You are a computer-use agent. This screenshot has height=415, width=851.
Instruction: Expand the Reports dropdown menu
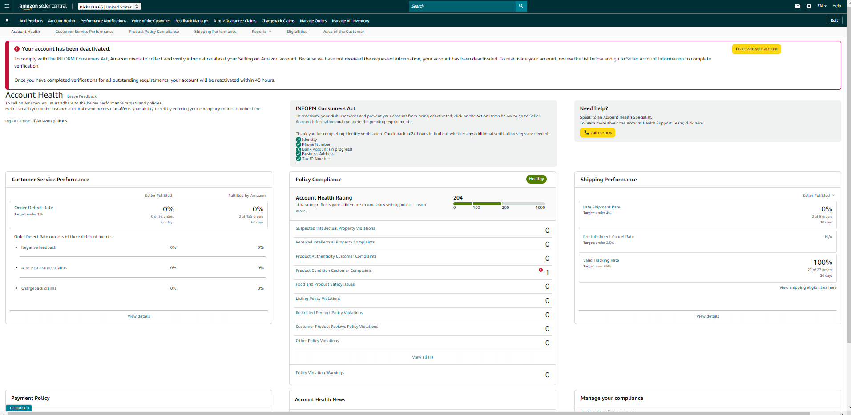coord(262,32)
